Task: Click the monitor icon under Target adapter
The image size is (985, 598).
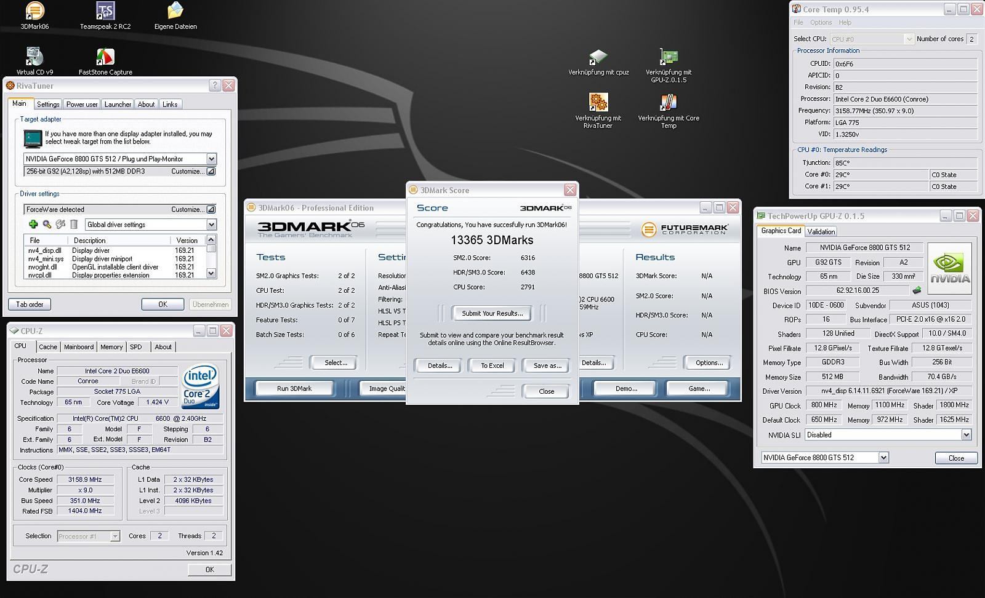Action: click(x=33, y=138)
